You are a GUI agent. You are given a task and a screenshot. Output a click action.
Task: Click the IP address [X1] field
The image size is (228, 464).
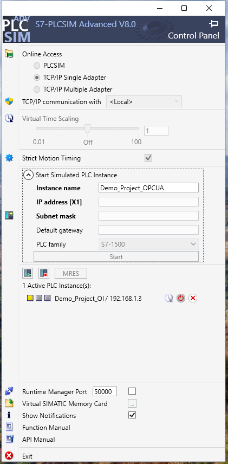(x=148, y=202)
